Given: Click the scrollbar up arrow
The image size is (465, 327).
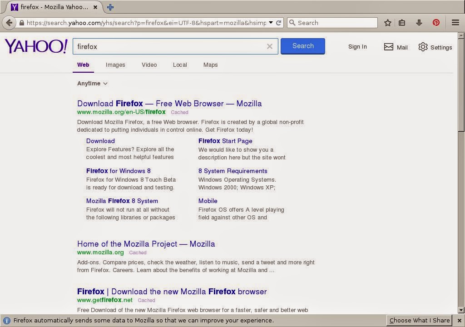Looking at the screenshot, I should click(x=461, y=35).
